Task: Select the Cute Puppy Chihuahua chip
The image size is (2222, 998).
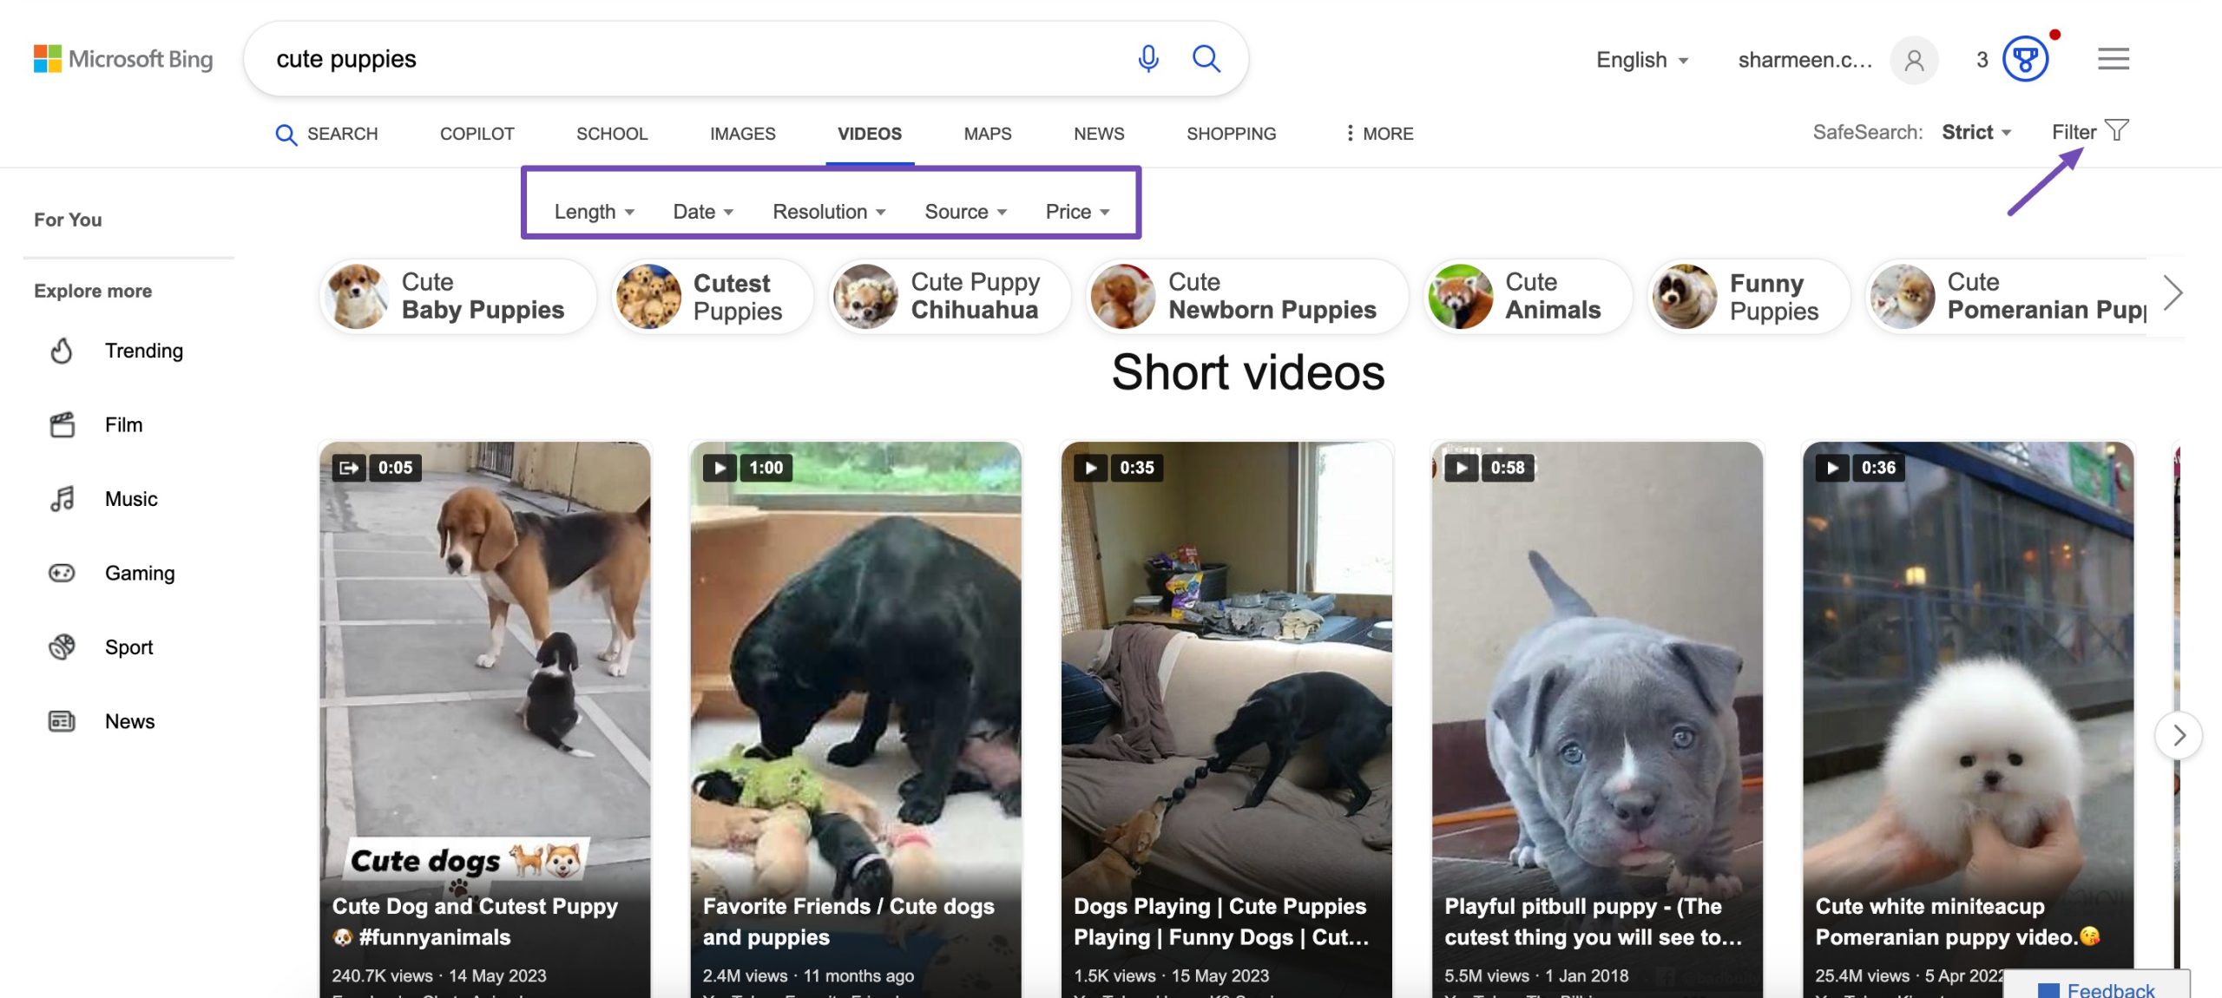Action: [950, 296]
